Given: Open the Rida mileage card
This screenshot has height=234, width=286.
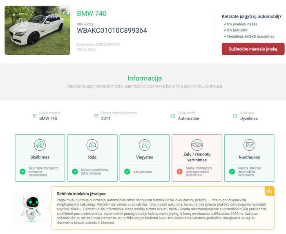Looking at the screenshot, I should click(x=92, y=158).
